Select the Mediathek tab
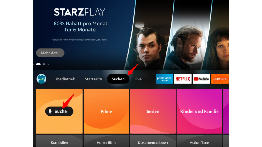The image size is (262, 147). tap(65, 79)
